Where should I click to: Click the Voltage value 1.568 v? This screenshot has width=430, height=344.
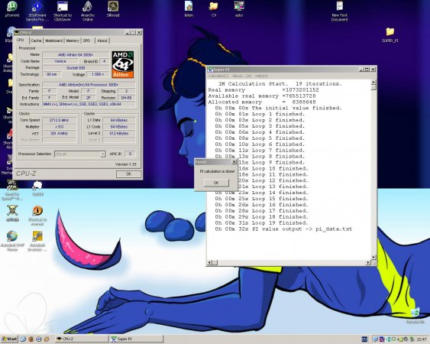pos(98,74)
